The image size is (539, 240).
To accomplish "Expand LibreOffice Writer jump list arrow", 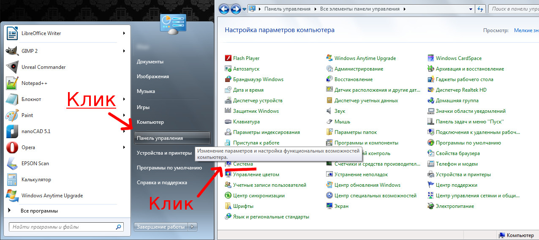I will [124, 33].
